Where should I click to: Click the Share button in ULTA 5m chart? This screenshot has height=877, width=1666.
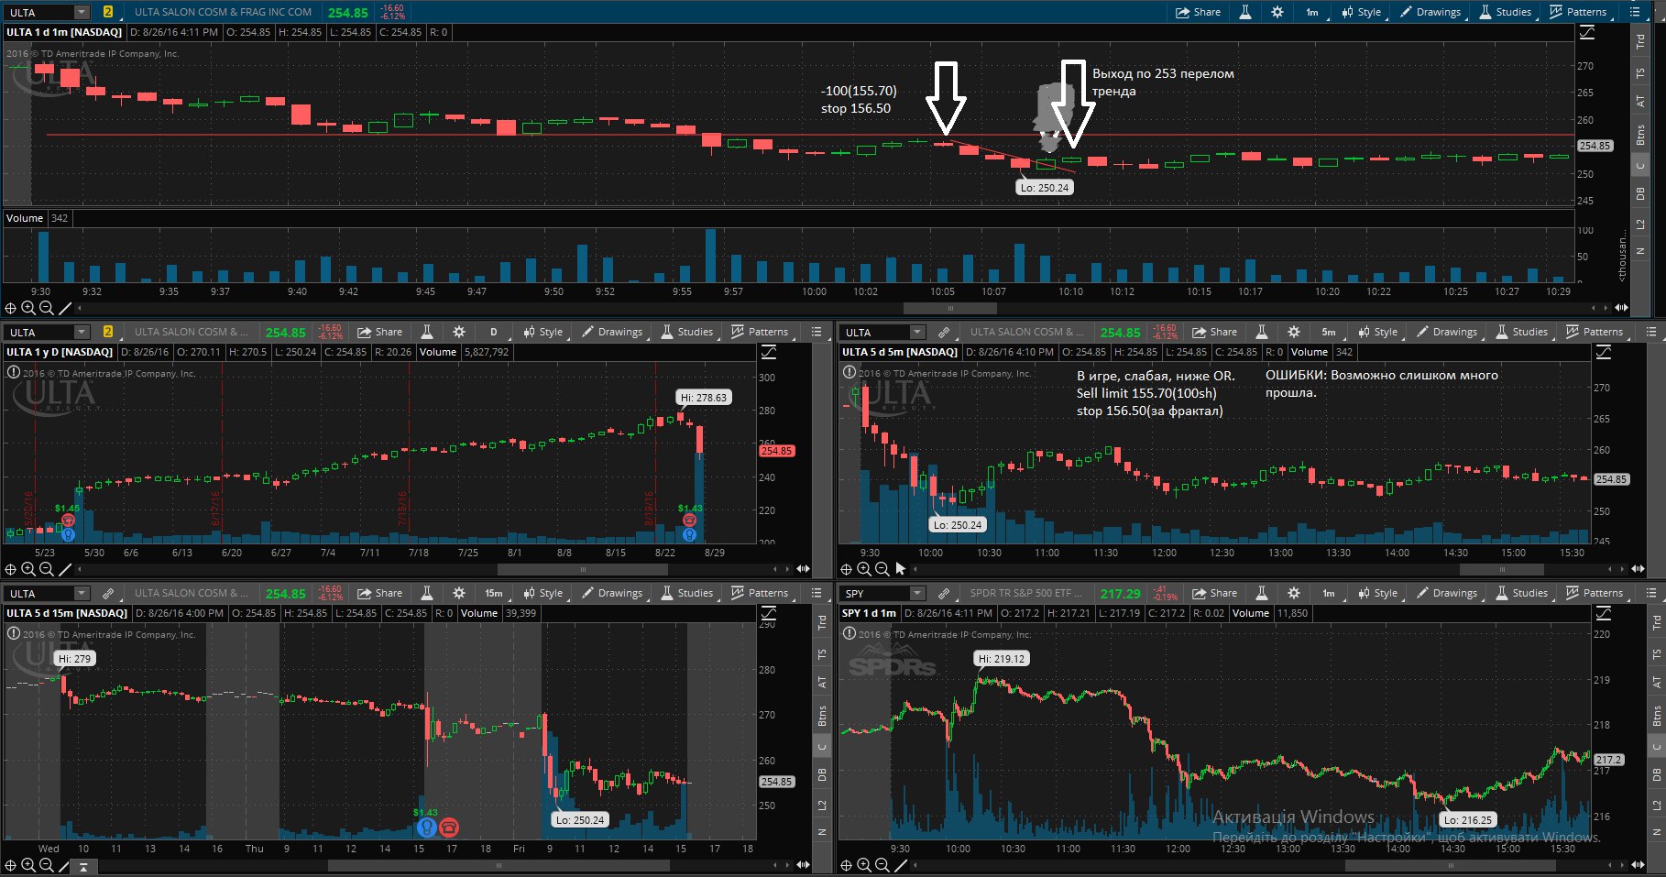click(1215, 332)
